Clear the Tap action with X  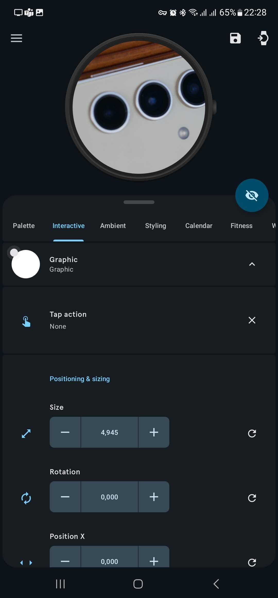pyautogui.click(x=252, y=320)
